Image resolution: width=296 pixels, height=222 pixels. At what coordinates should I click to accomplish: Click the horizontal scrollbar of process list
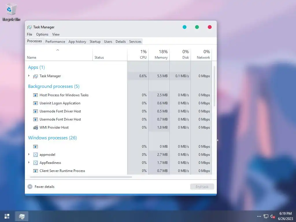[x=81, y=177]
